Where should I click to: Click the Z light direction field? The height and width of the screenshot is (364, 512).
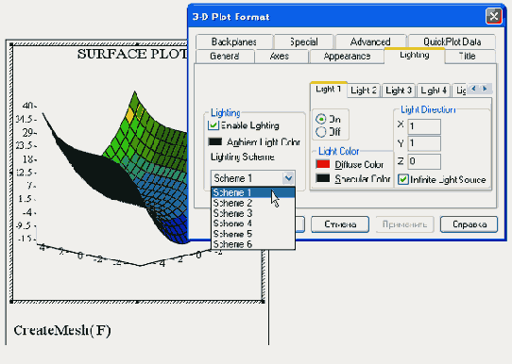[x=424, y=161]
